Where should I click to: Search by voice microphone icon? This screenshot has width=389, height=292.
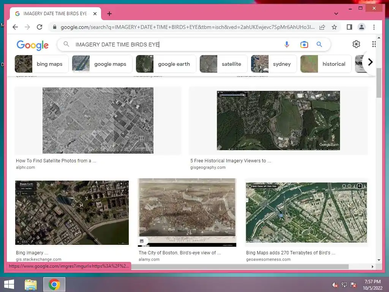tap(287, 44)
